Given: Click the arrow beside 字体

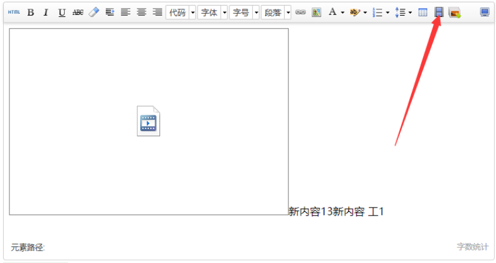Looking at the screenshot, I should [224, 12].
